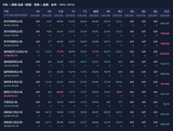Click 夜1 cell 23/19 for 闽侯福大优远2队

tap(107, 122)
